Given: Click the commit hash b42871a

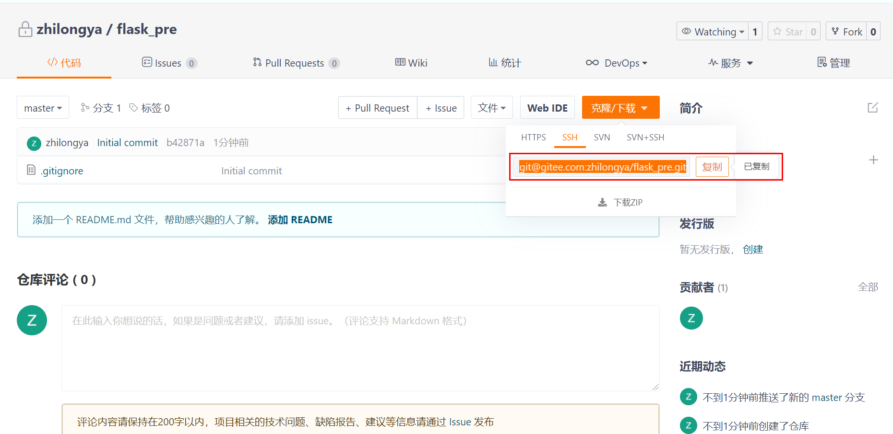Looking at the screenshot, I should point(185,143).
